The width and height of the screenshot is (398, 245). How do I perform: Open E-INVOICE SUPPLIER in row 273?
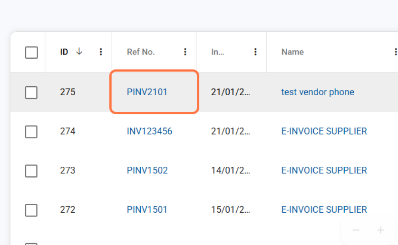(x=324, y=171)
